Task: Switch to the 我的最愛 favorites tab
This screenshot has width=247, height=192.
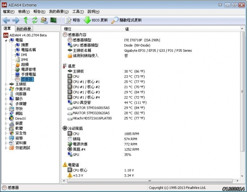Action: [24, 29]
